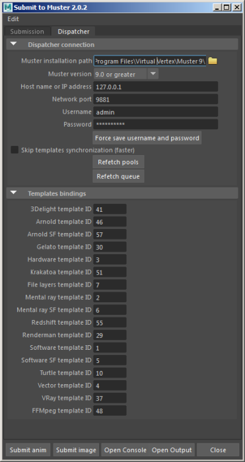
Task: Switch to the Submission tab
Action: click(27, 32)
